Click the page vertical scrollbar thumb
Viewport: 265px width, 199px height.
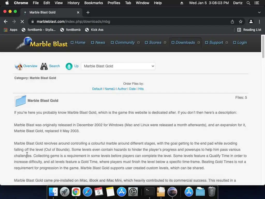pyautogui.click(x=263, y=47)
